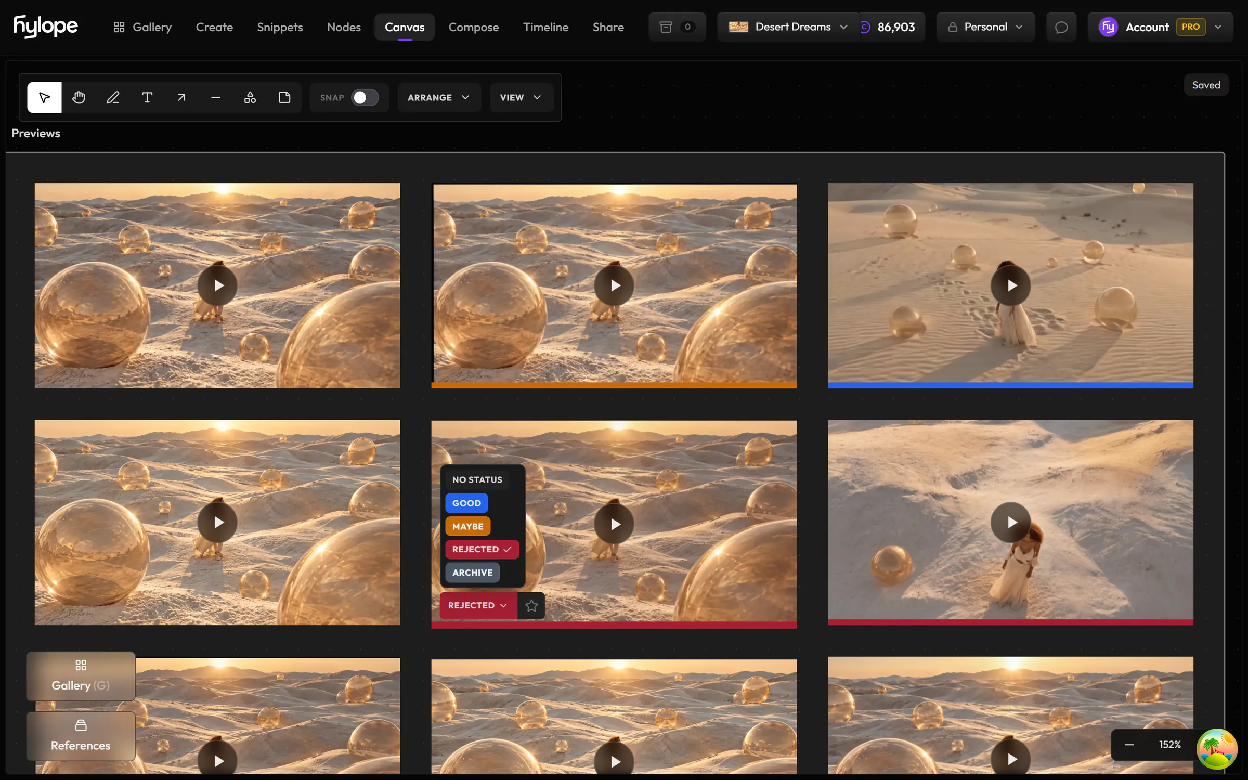The width and height of the screenshot is (1248, 780).
Task: Set status to MAYBE
Action: click(467, 526)
